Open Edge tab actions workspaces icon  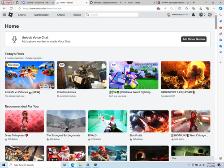[x=17, y=3]
